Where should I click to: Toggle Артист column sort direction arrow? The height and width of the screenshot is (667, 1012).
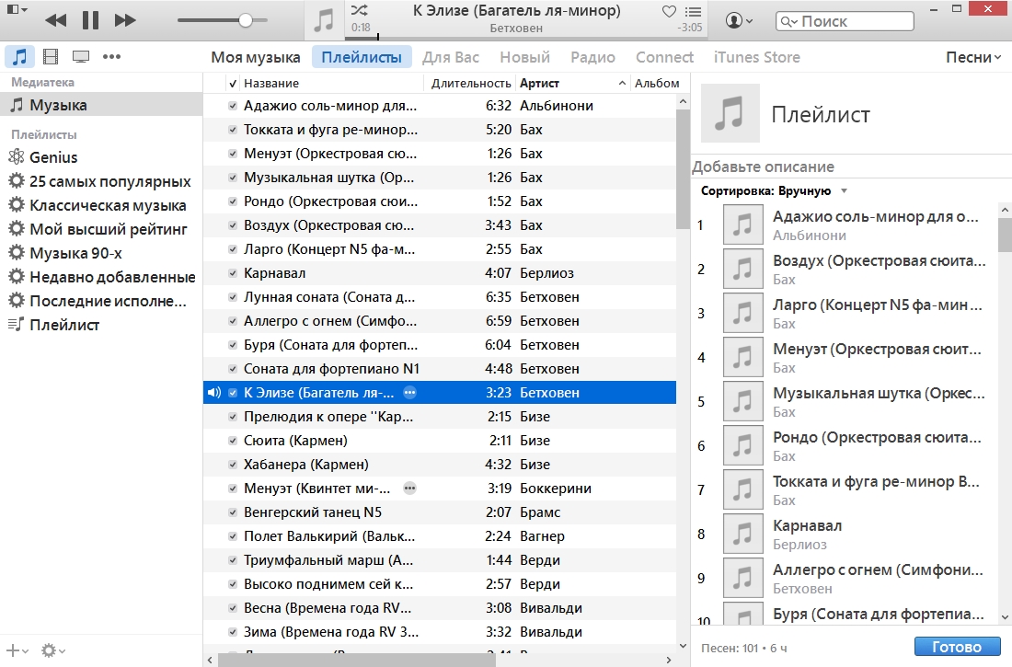coord(622,84)
